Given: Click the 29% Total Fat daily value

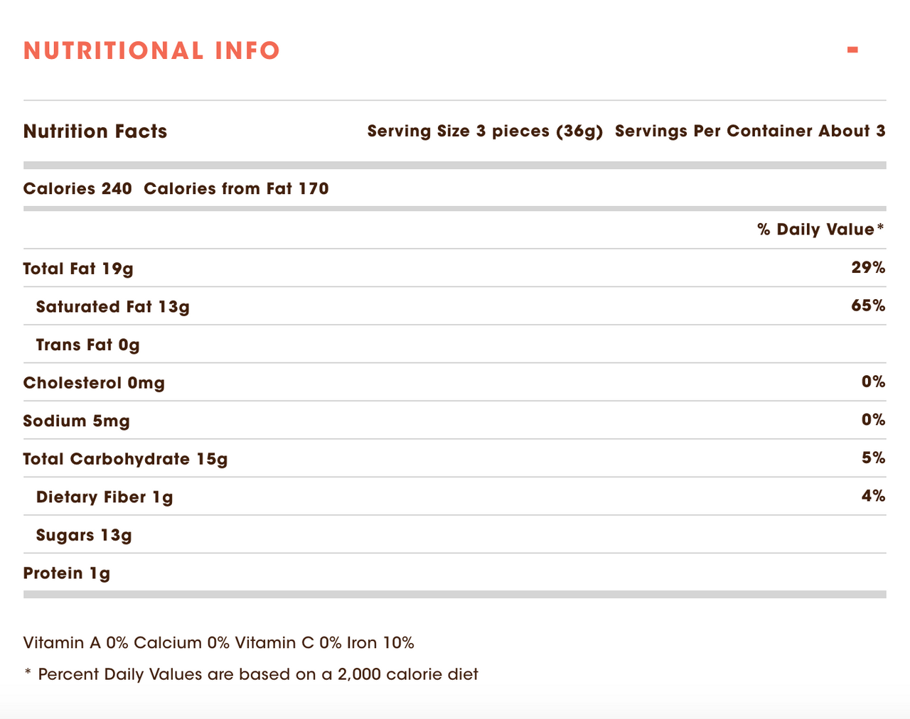Looking at the screenshot, I should coord(868,268).
